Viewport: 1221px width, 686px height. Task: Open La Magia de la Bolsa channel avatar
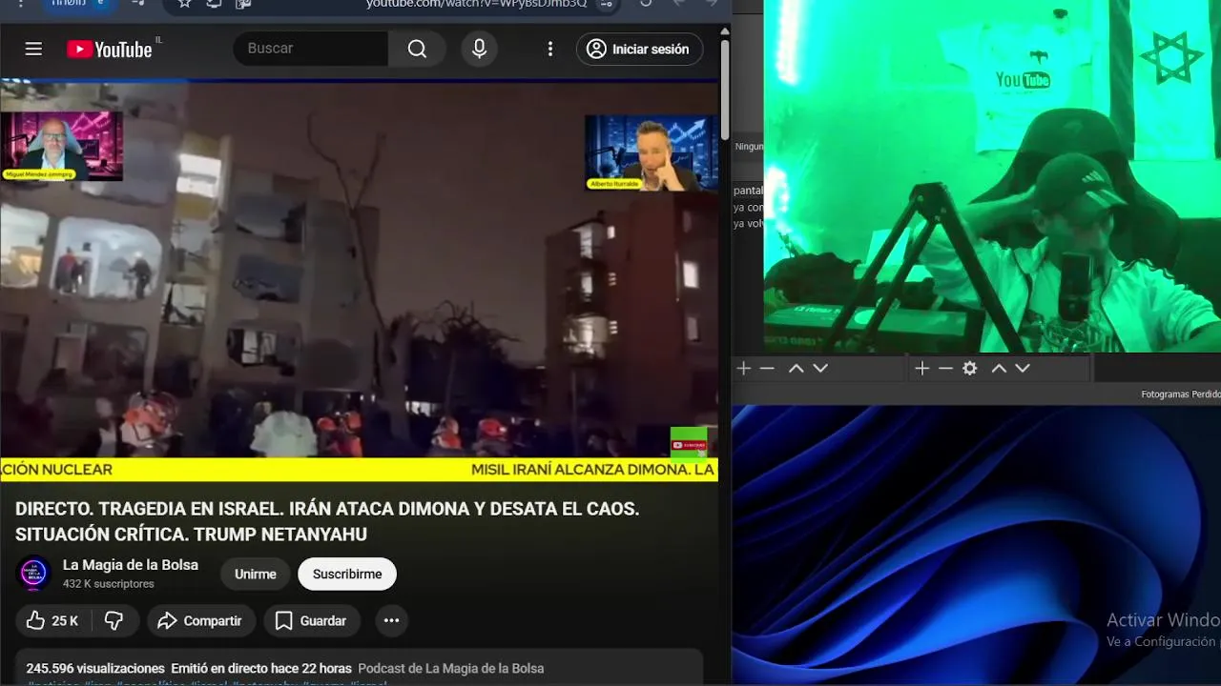point(34,574)
